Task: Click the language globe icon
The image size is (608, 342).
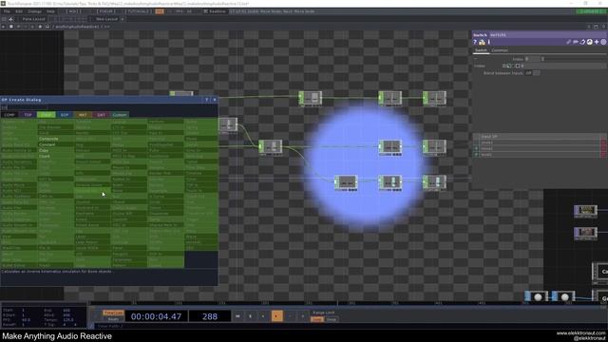Action: coord(589,42)
